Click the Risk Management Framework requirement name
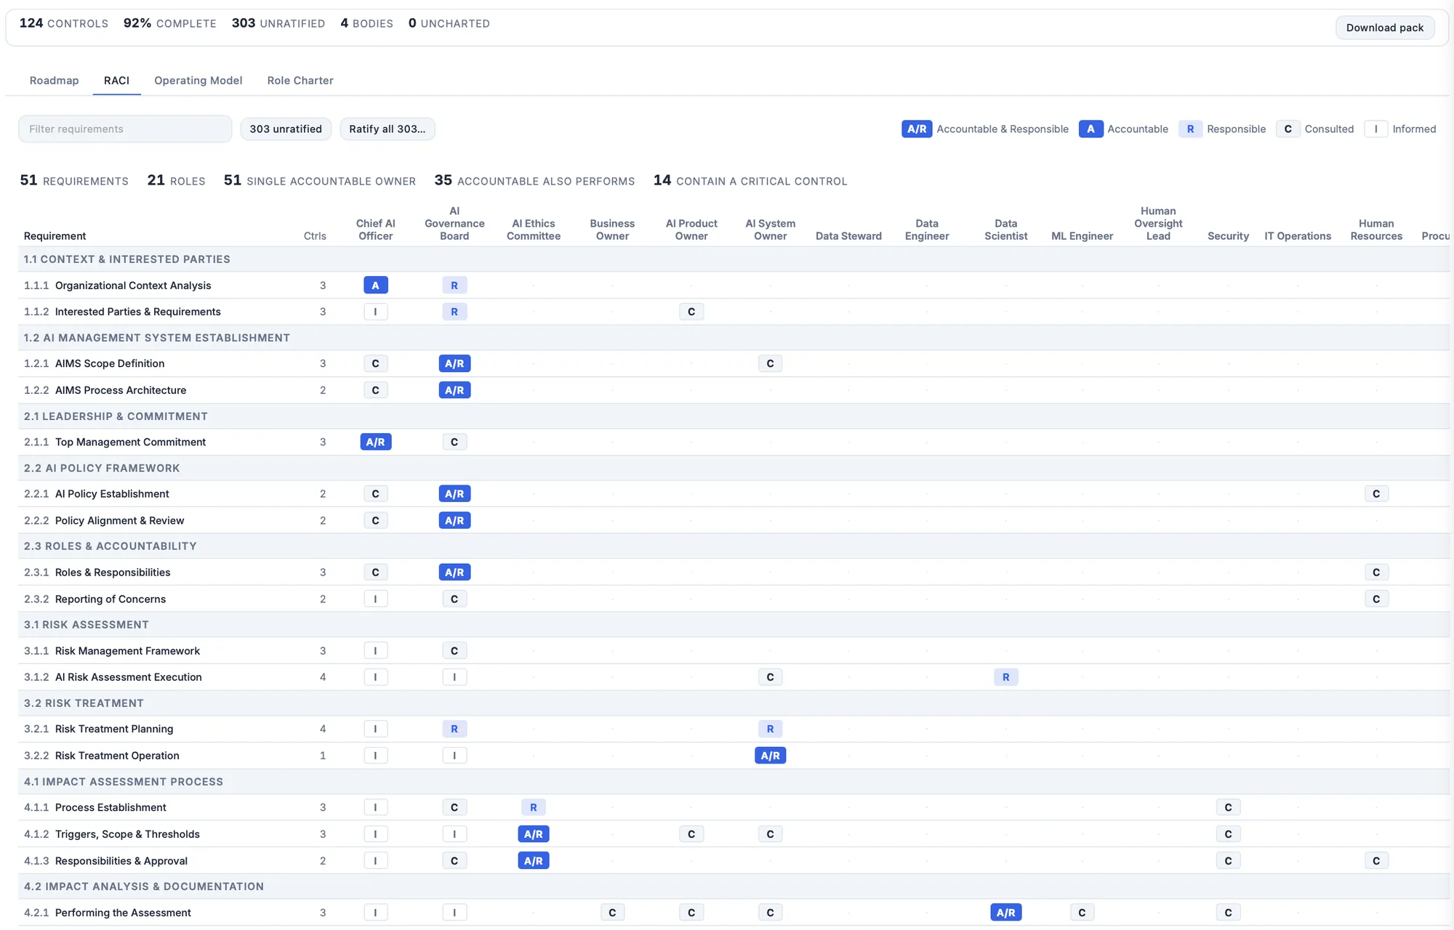This screenshot has height=930, width=1454. click(127, 651)
